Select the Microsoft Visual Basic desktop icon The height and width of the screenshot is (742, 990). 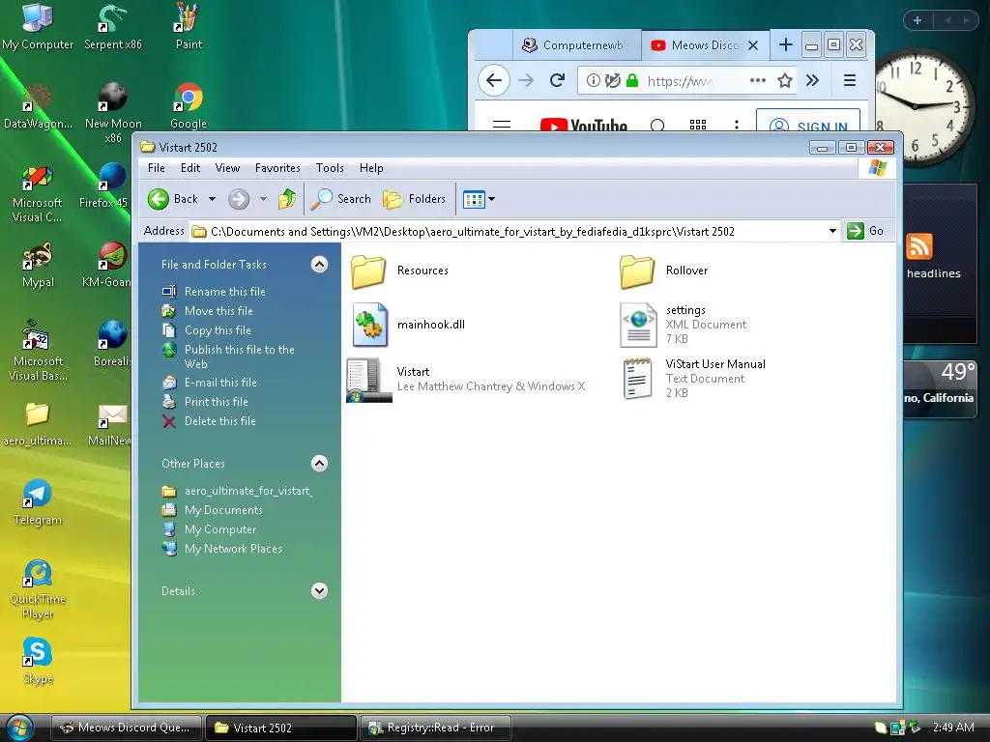[x=38, y=351]
